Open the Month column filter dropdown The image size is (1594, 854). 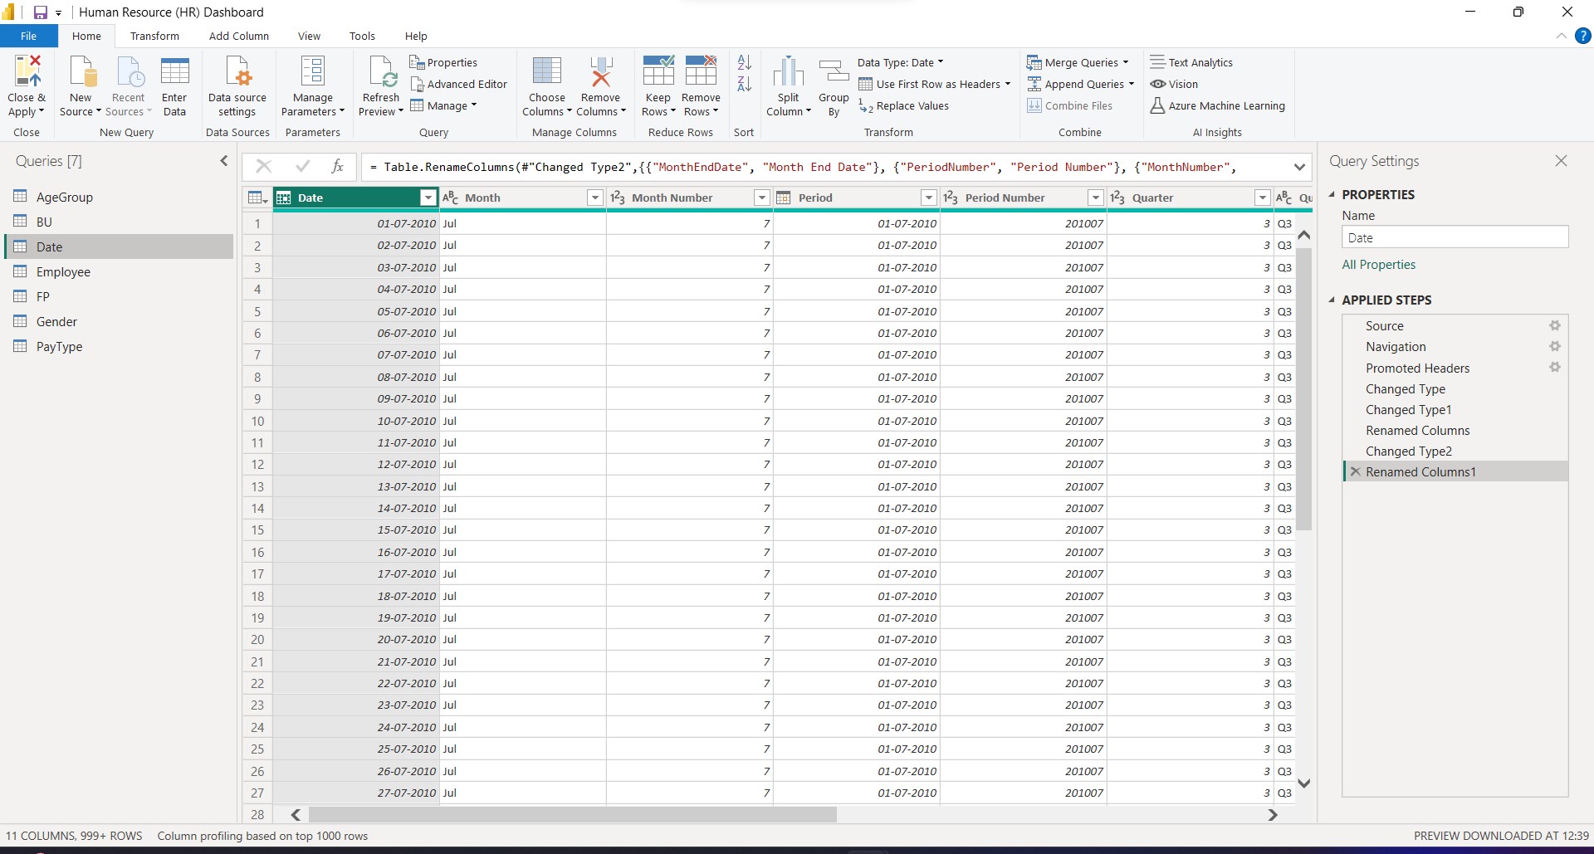point(594,198)
